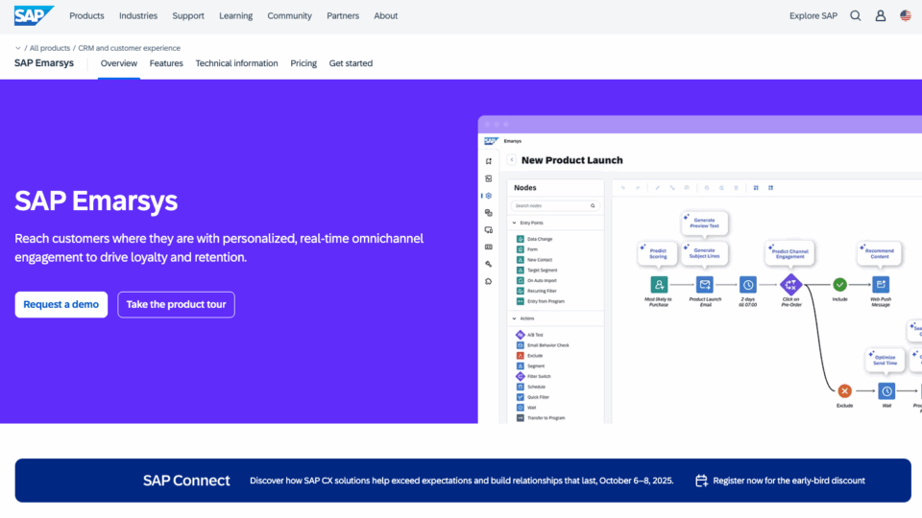
Task: Click Register now for the early-bird discount
Action: pyautogui.click(x=789, y=481)
